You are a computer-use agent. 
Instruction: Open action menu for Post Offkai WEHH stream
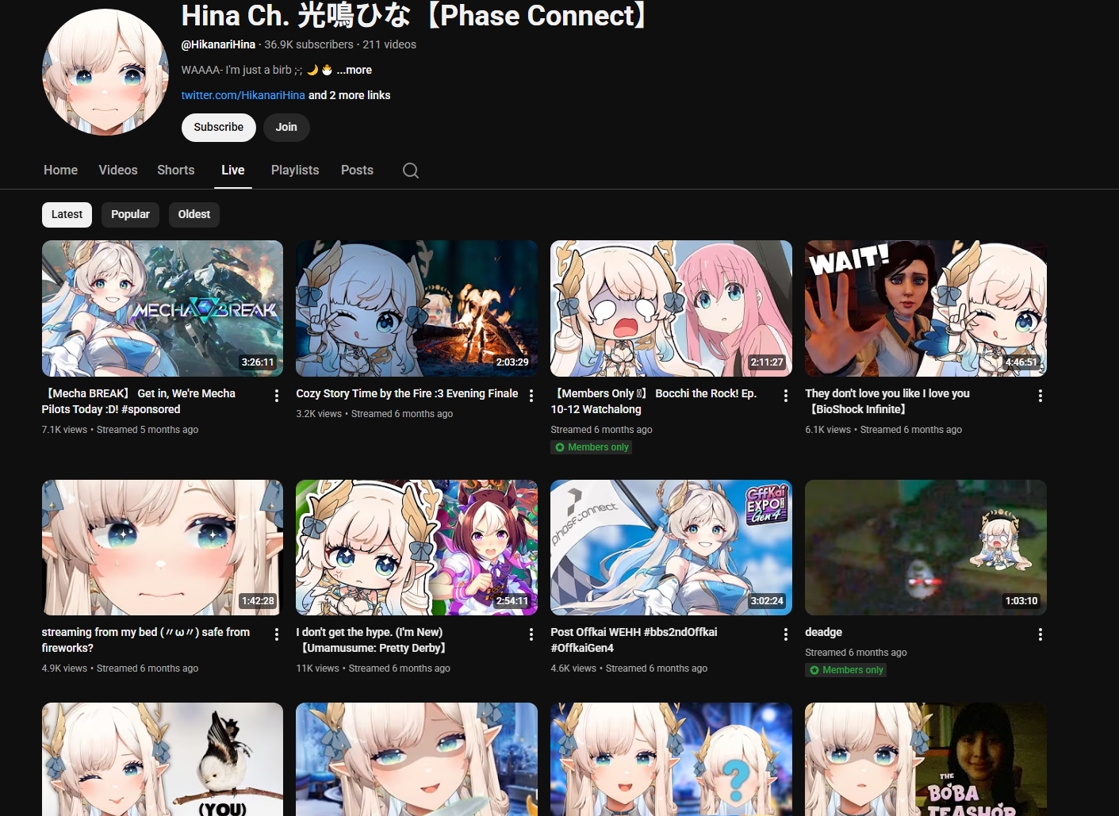click(785, 634)
